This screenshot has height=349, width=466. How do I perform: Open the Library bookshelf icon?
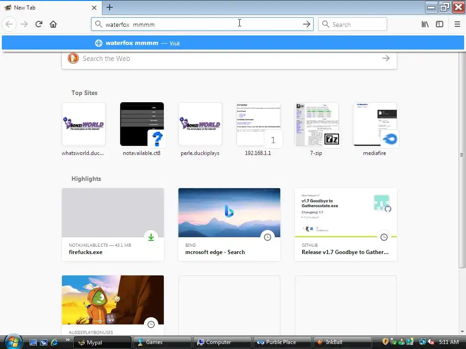point(425,24)
